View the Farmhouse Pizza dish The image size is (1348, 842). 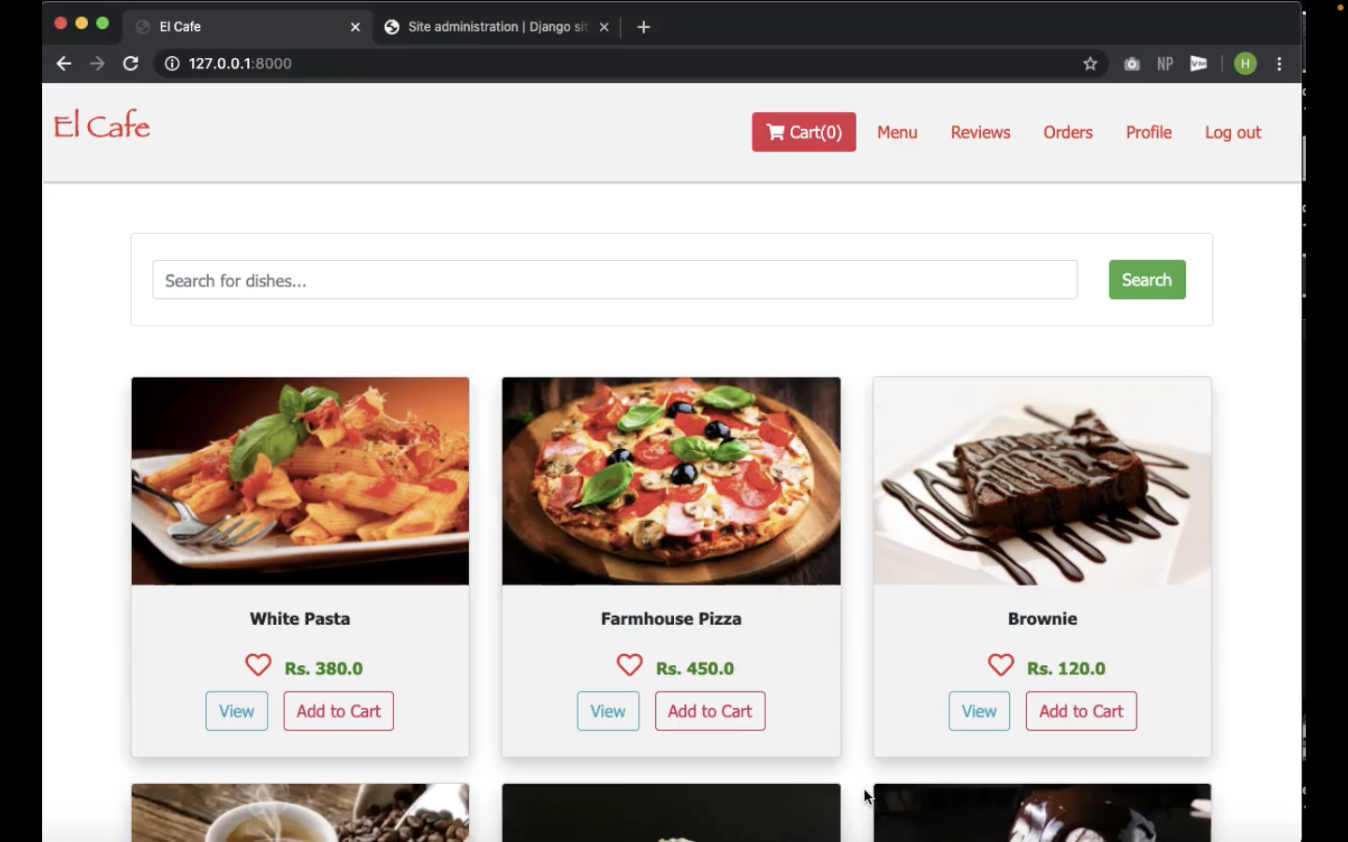[x=608, y=711]
